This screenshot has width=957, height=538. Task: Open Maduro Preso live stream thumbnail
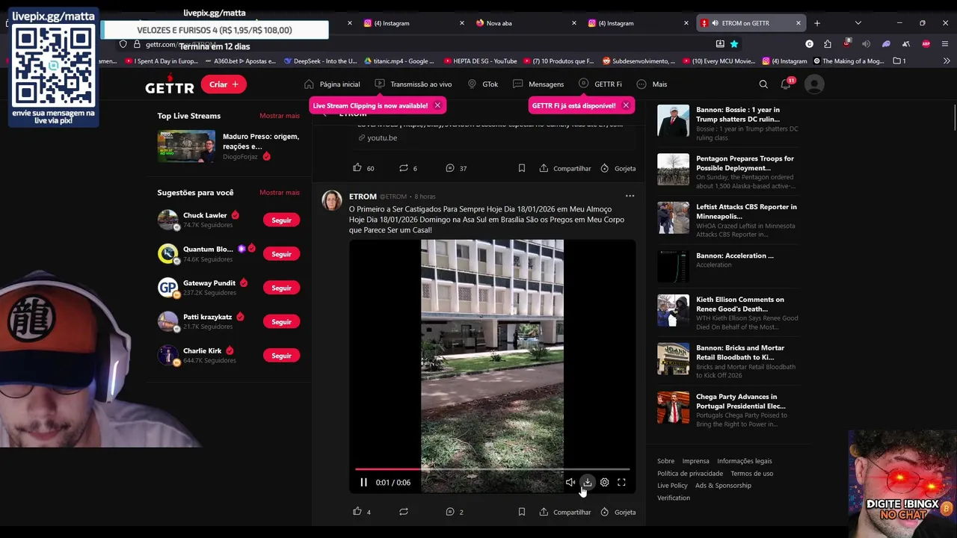[x=186, y=146]
